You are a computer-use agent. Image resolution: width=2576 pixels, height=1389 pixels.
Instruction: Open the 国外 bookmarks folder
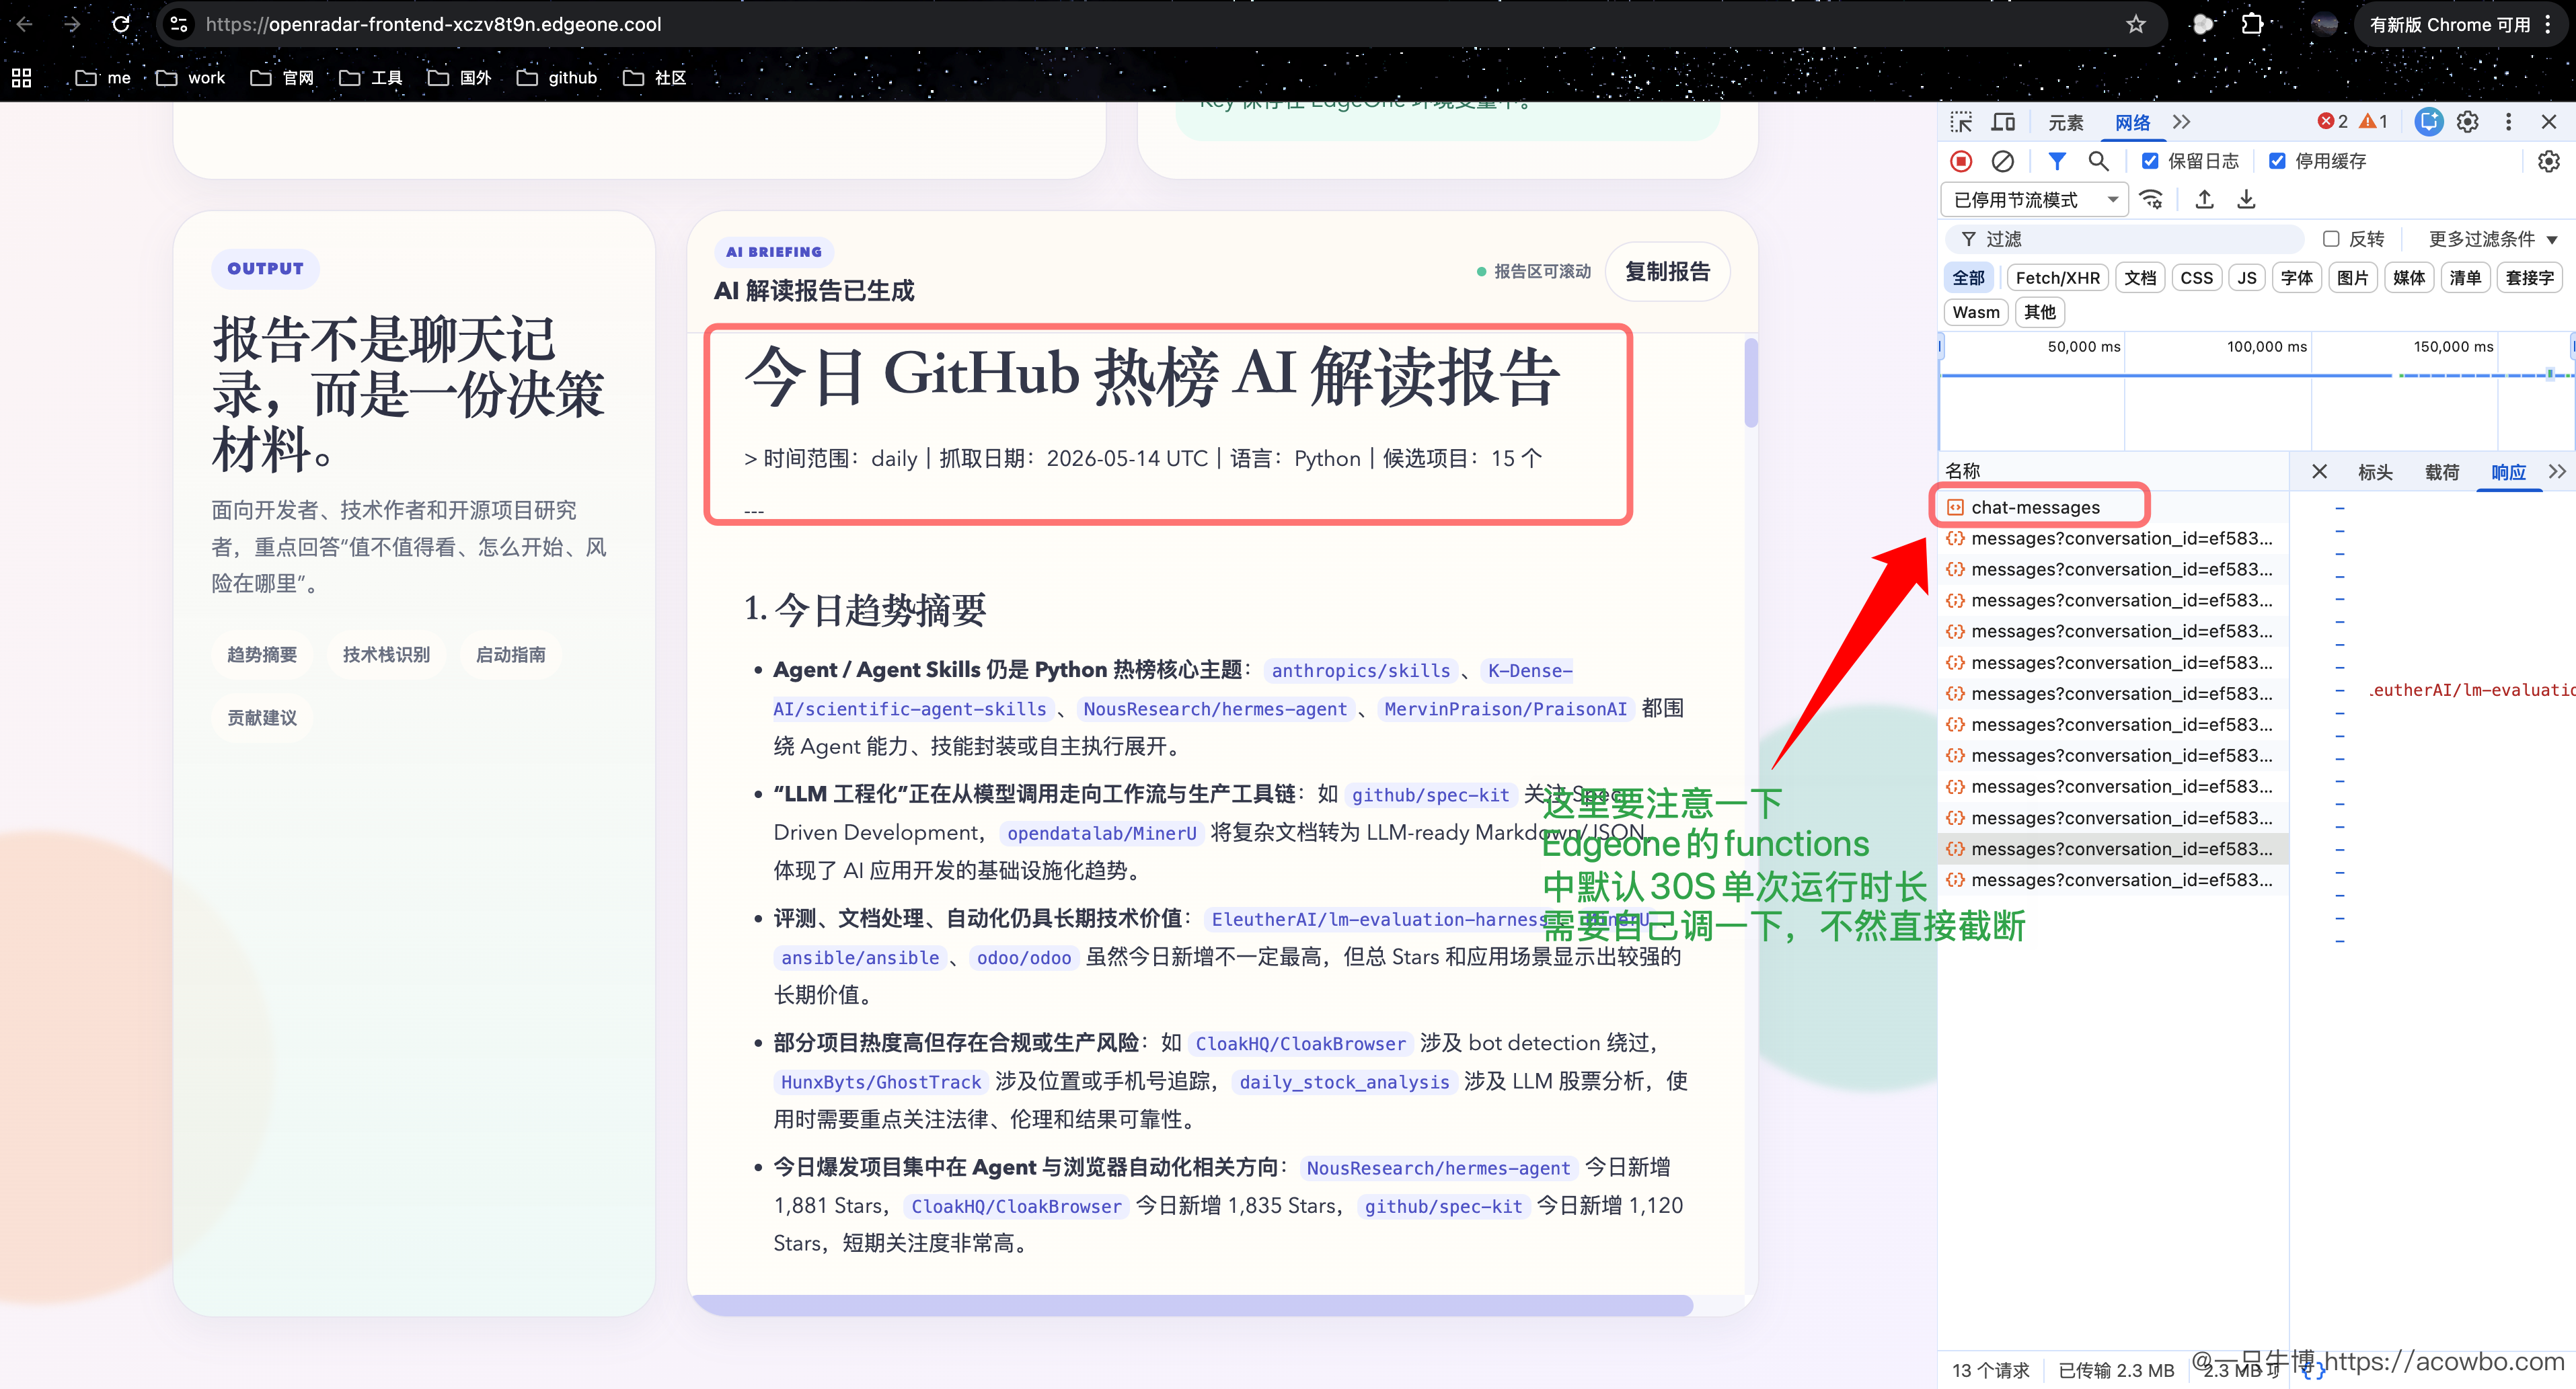tap(459, 78)
